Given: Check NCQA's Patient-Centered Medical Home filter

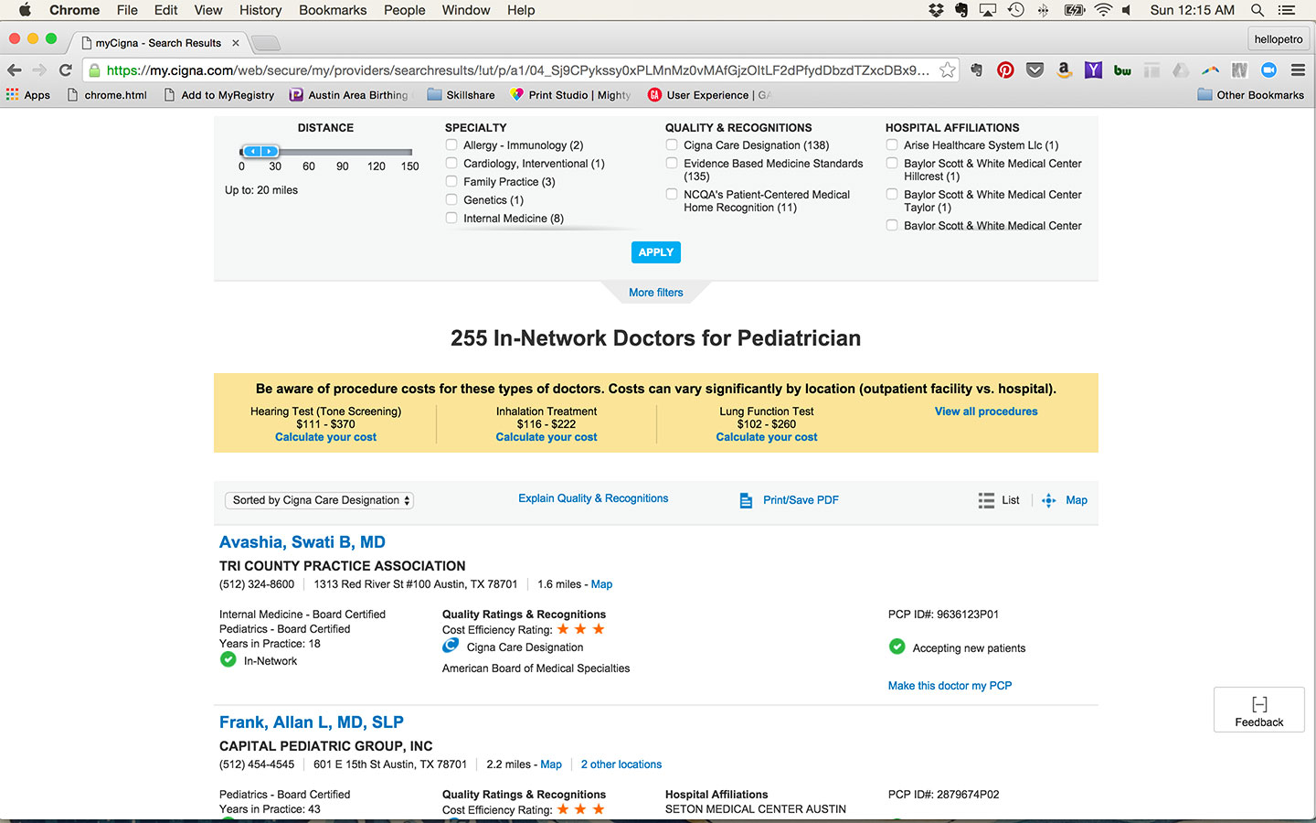Looking at the screenshot, I should coord(672,194).
